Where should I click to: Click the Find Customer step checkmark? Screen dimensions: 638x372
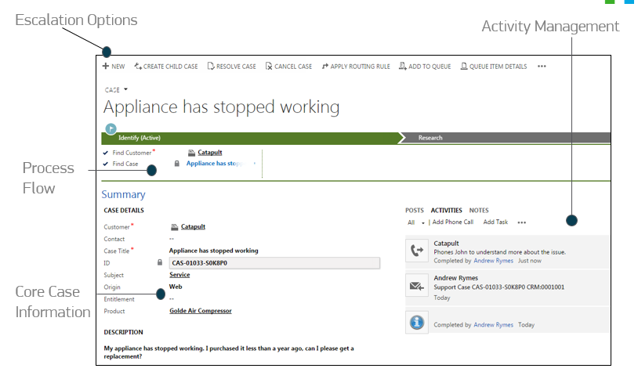105,153
